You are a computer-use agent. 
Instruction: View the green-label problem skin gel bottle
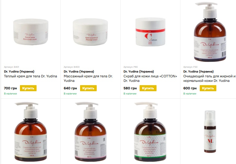click(150, 132)
